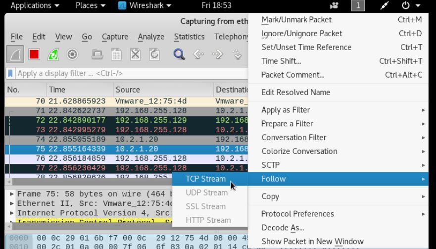The height and width of the screenshot is (249, 436).
Task: Open the Applications menu
Action: [x=35, y=5]
